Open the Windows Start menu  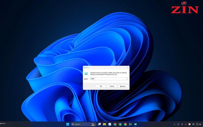(x=68, y=124)
